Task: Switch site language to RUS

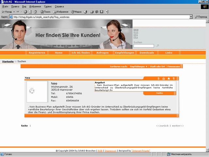Action: [136, 32]
